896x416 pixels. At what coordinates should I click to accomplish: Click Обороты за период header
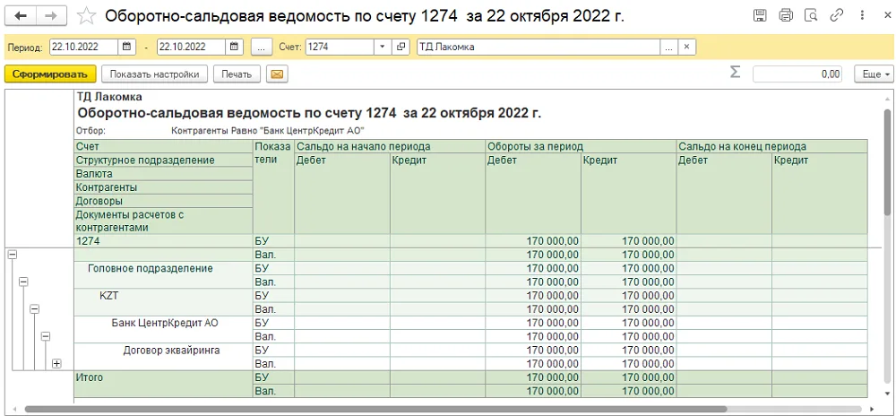[x=581, y=146]
